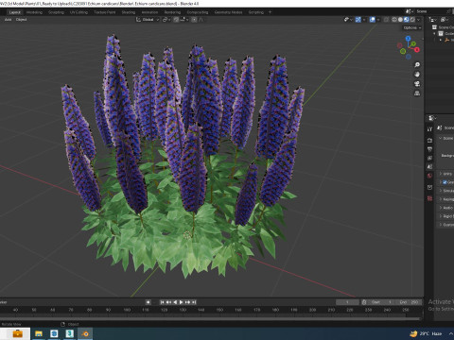Expand the Custom Properties panel
454x340 pixels.
tap(446, 225)
